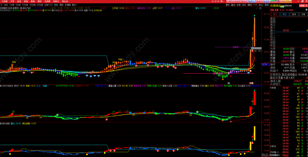
Task: Expand the 更多 periods list
Action: pyautogui.click(x=75, y=5)
